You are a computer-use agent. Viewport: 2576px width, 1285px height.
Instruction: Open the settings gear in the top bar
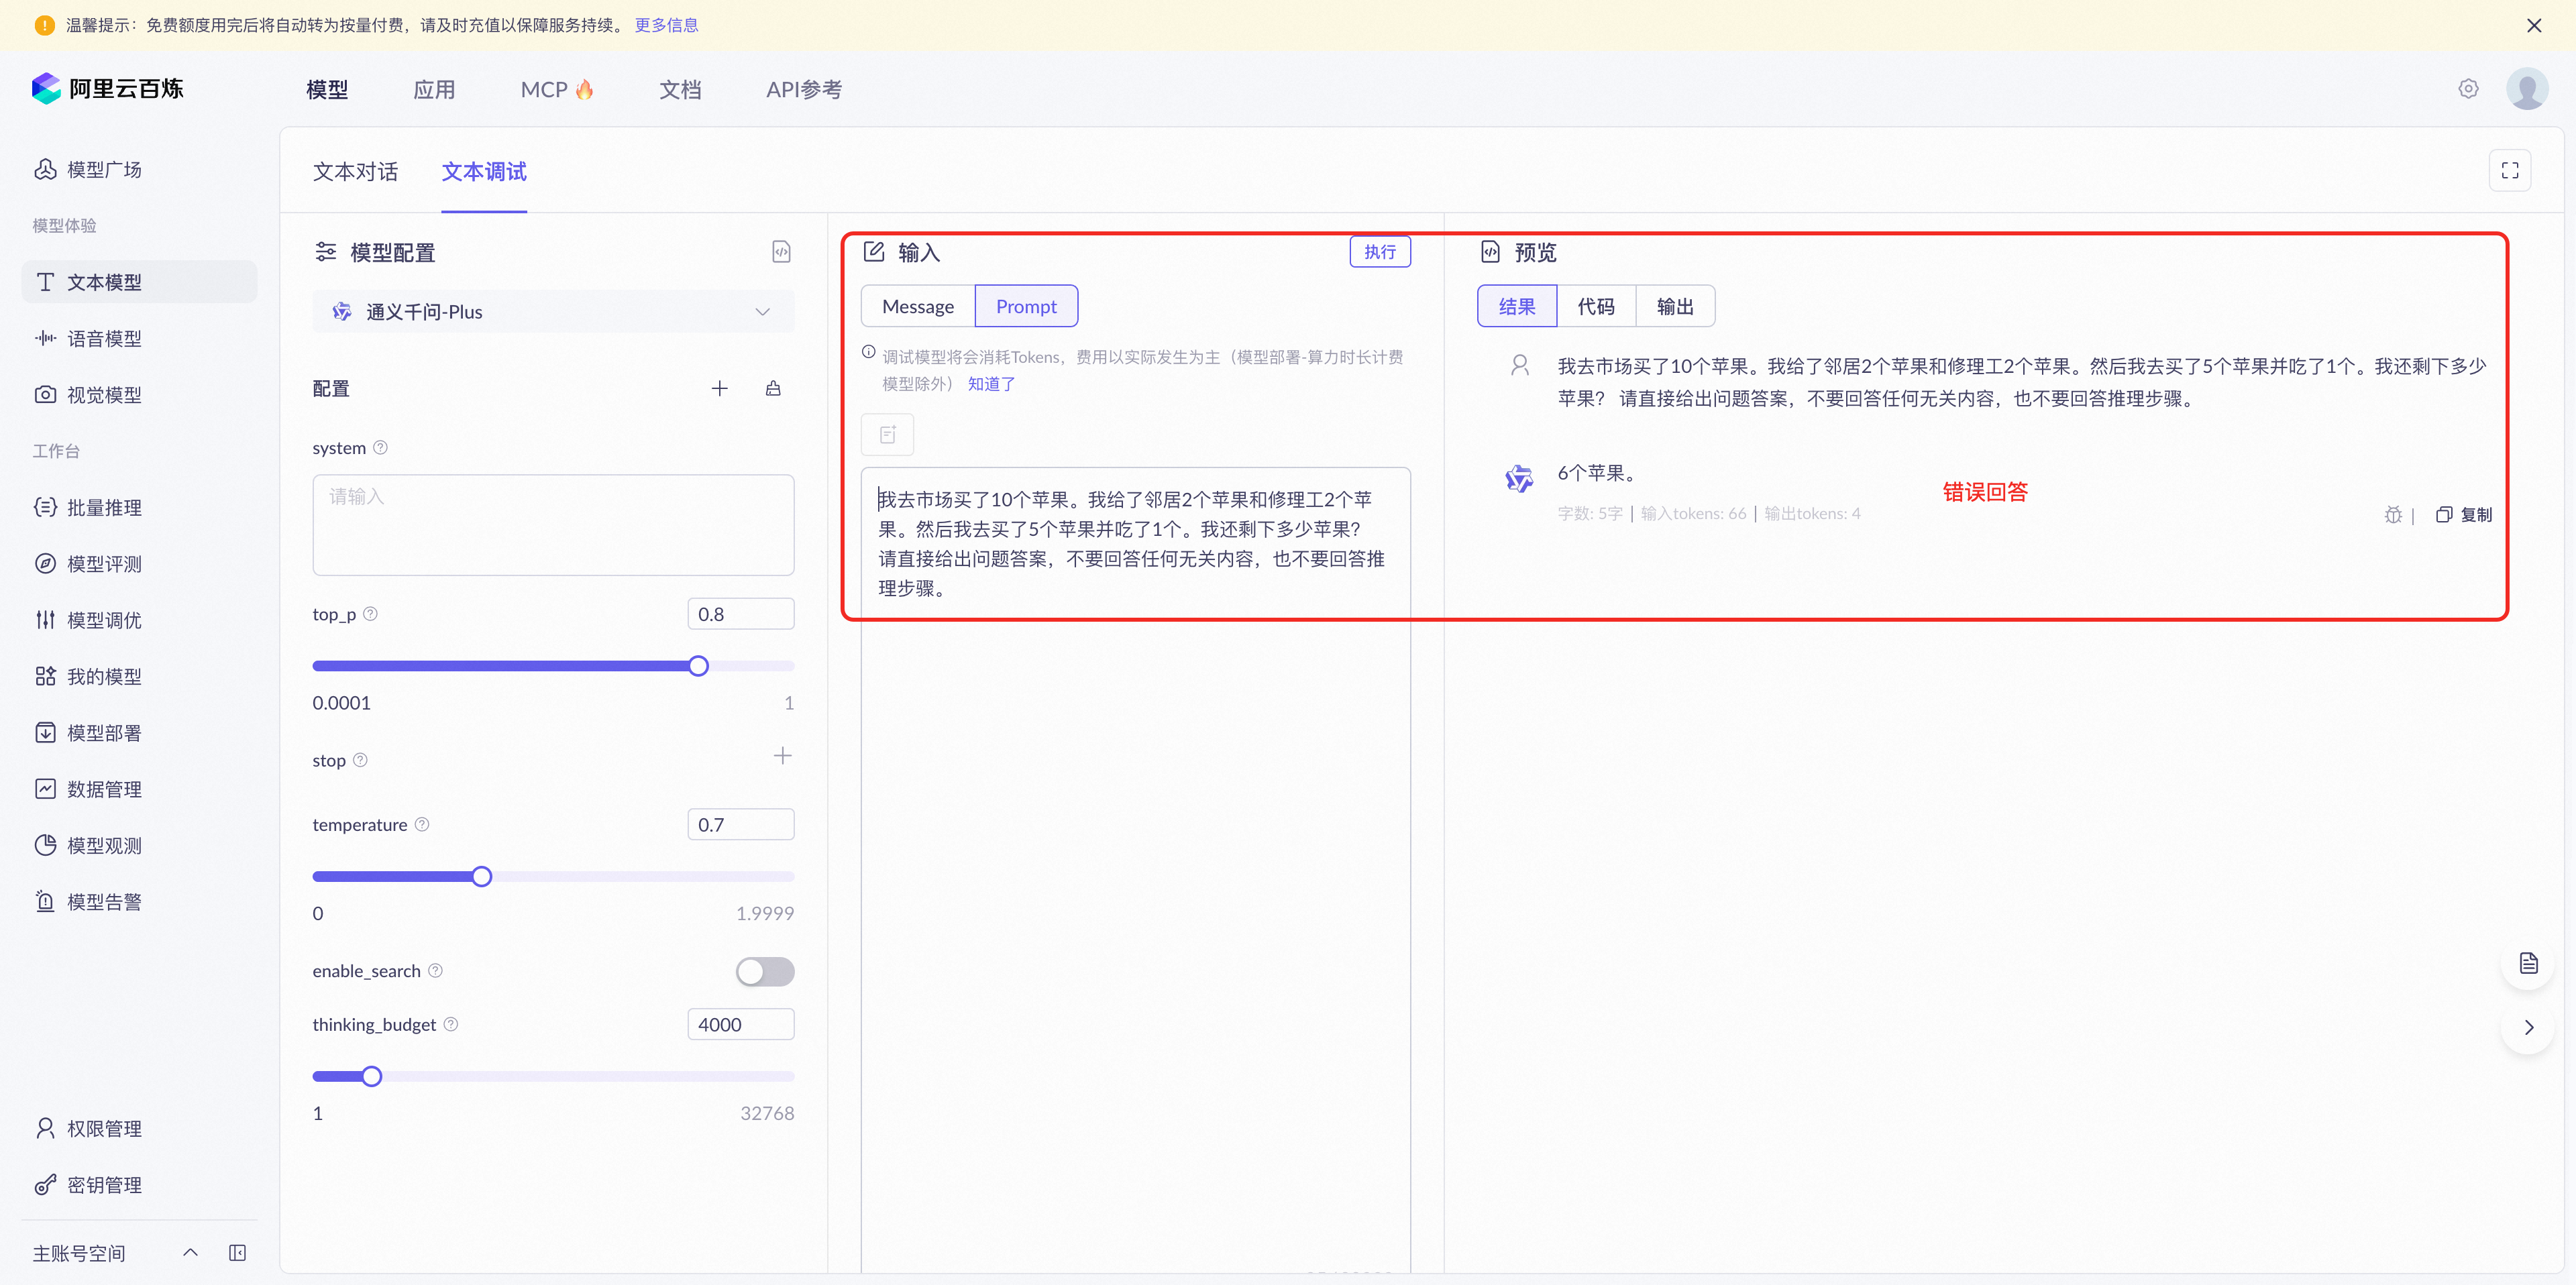point(2469,88)
